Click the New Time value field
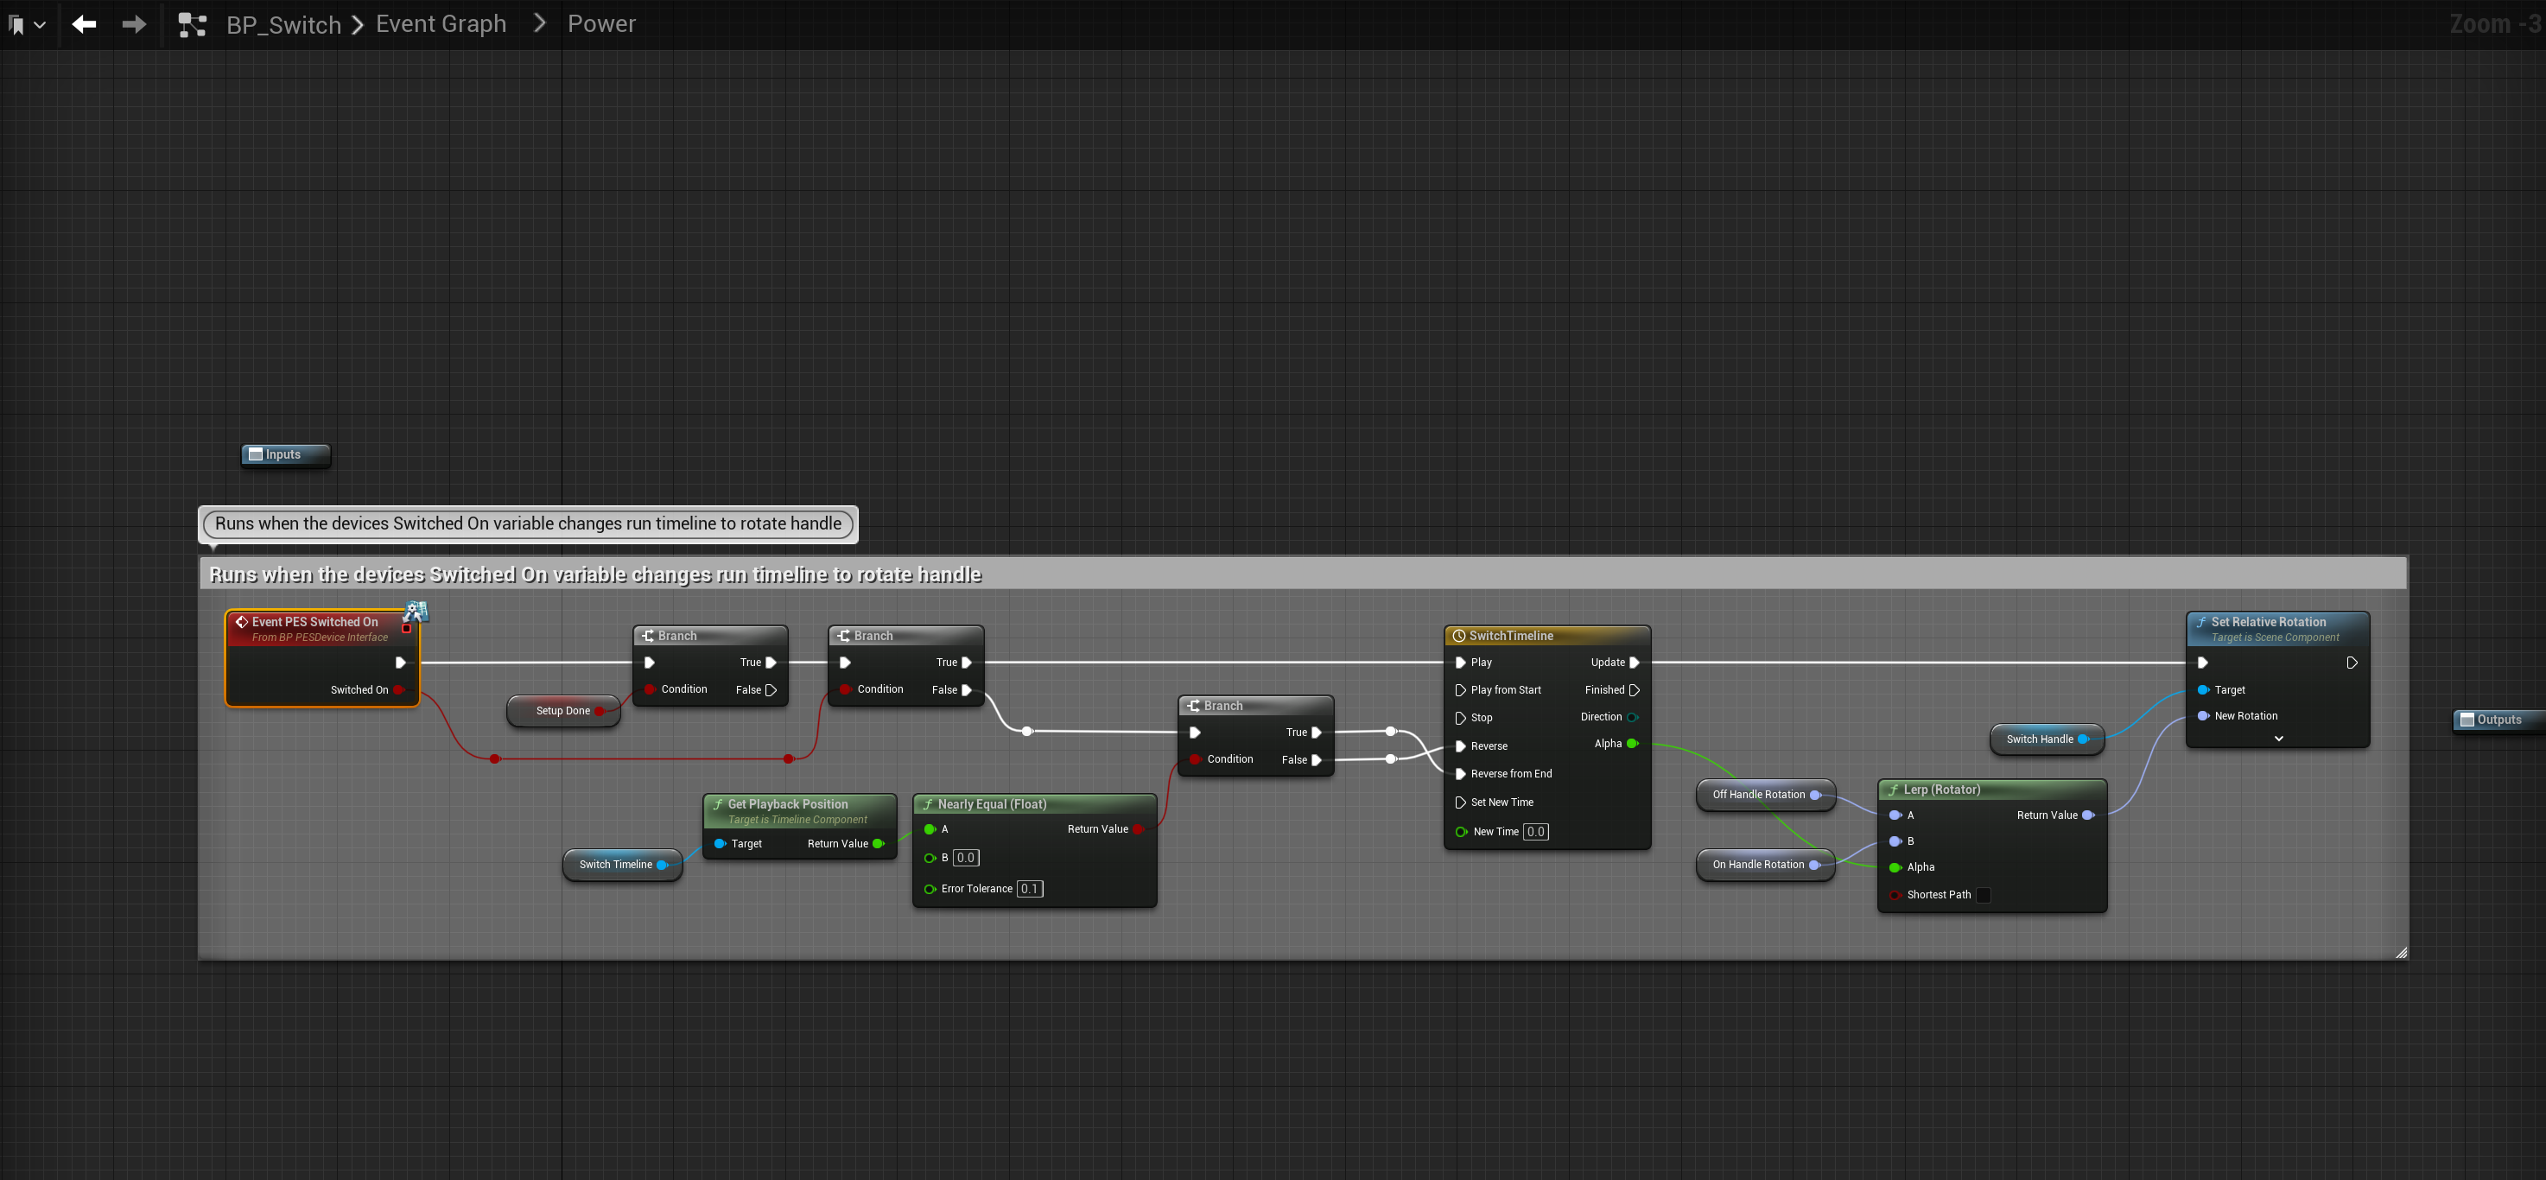 tap(1535, 831)
